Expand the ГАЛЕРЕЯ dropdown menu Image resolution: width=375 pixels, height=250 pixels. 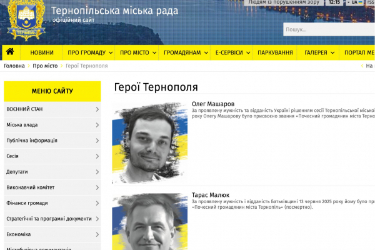(318, 53)
